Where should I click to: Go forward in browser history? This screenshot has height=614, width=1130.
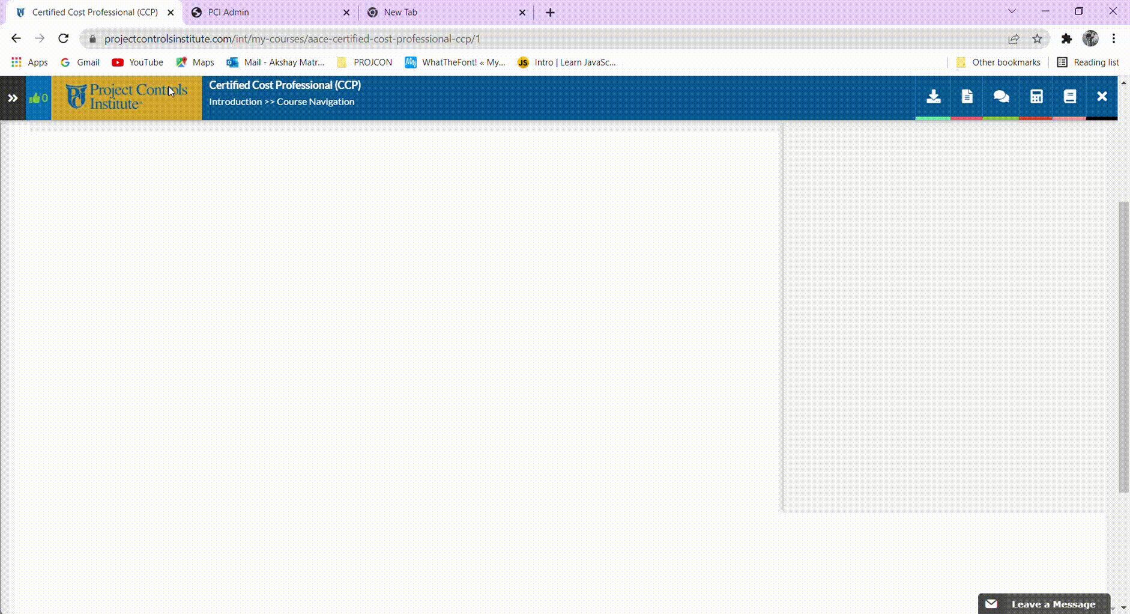[x=40, y=38]
